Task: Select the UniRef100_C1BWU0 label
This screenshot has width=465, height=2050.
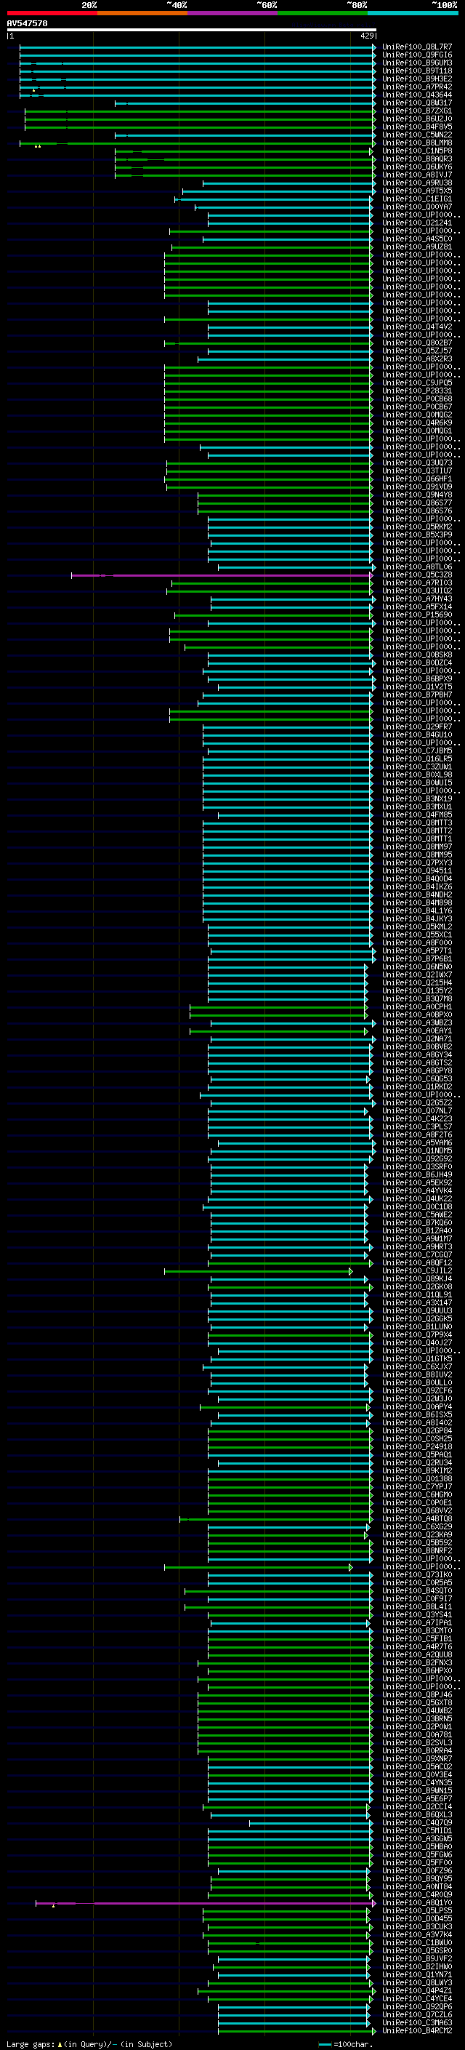Action: (x=416, y=1942)
